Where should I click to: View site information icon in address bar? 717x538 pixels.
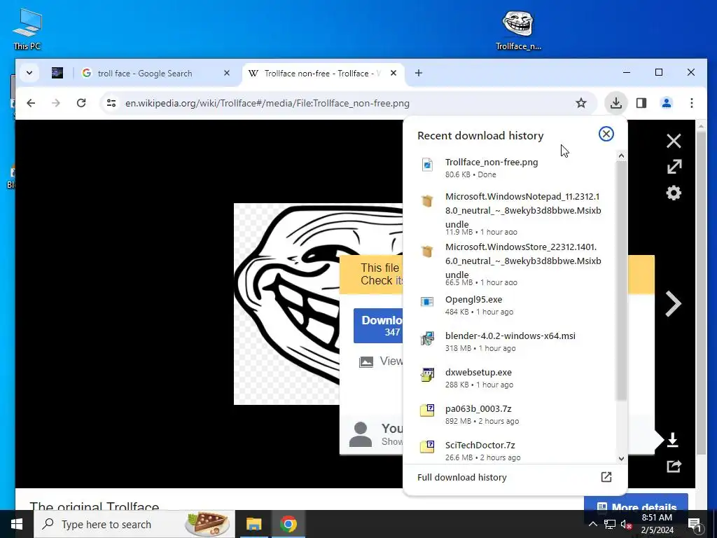click(111, 103)
